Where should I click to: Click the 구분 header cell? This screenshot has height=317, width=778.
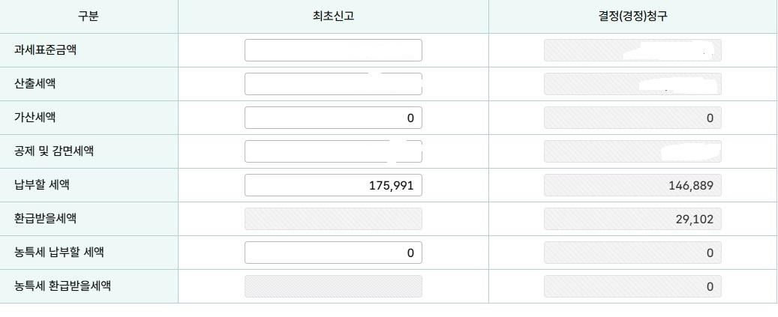(89, 16)
